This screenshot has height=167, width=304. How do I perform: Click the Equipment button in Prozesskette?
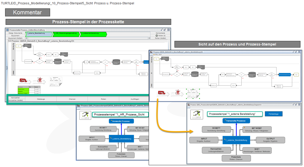tap(15, 36)
